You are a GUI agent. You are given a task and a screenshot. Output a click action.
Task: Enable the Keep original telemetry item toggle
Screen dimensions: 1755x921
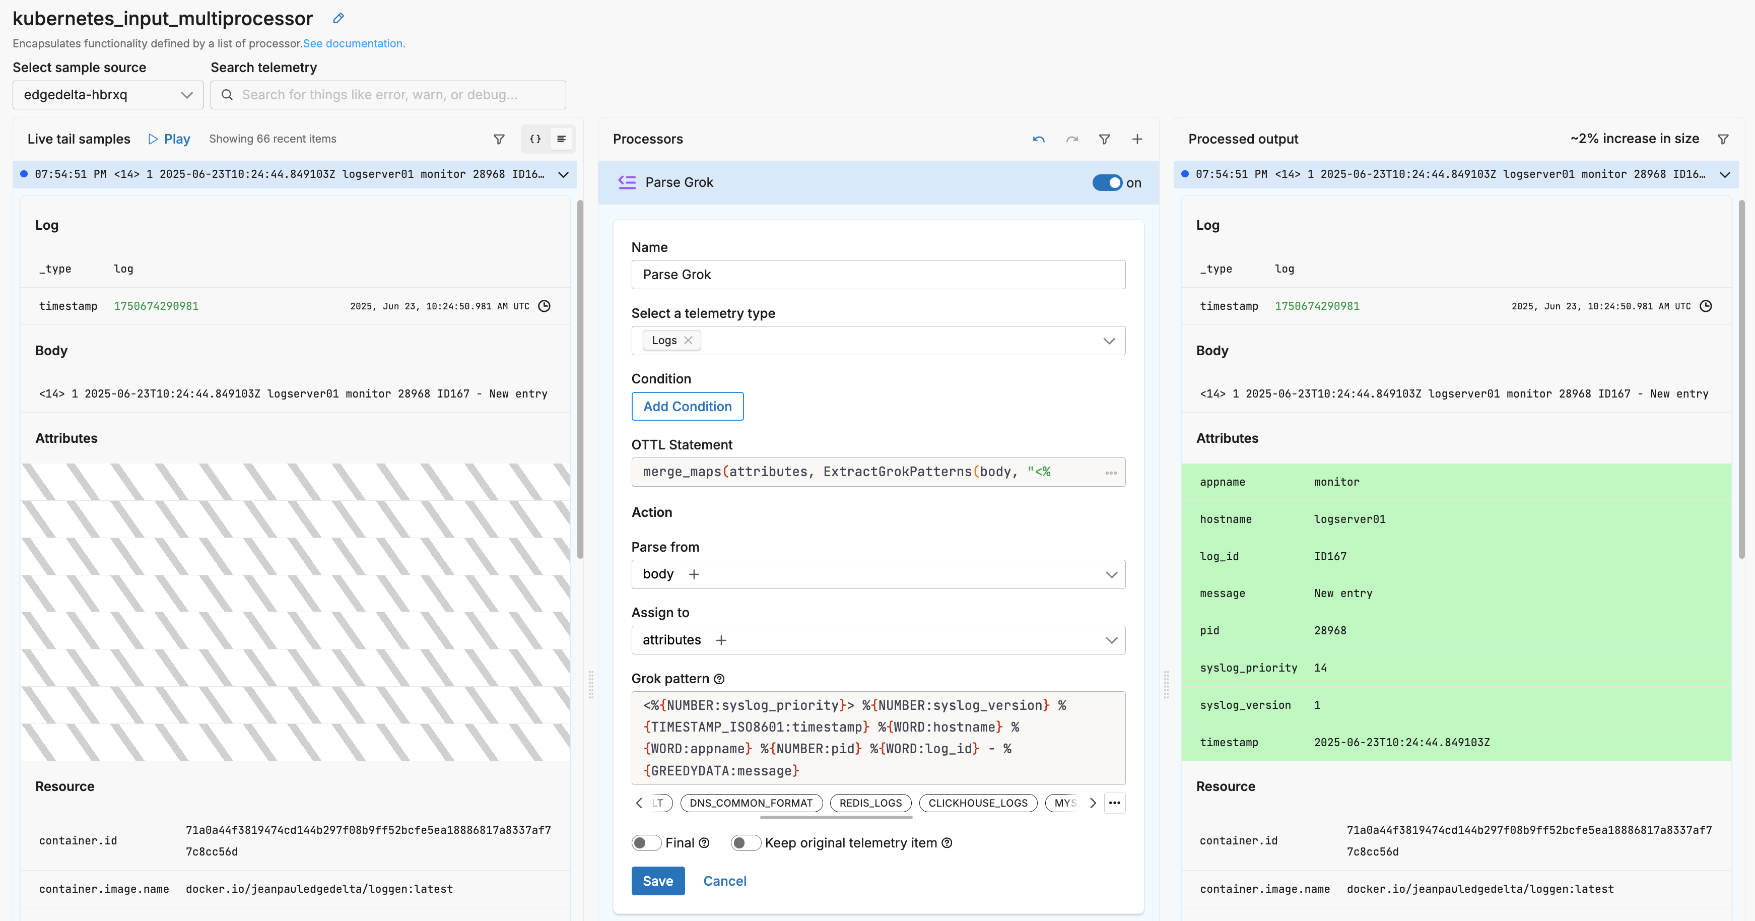746,843
